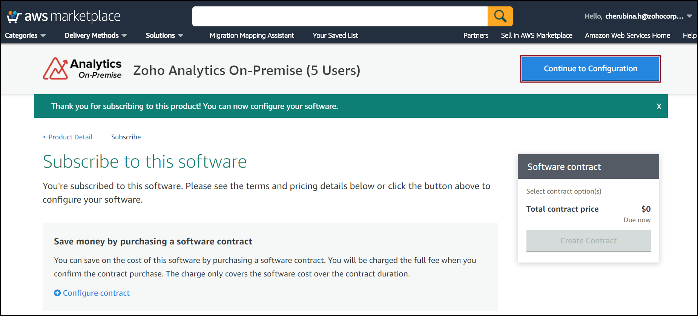Open the Help menu item
698x316 pixels.
689,35
